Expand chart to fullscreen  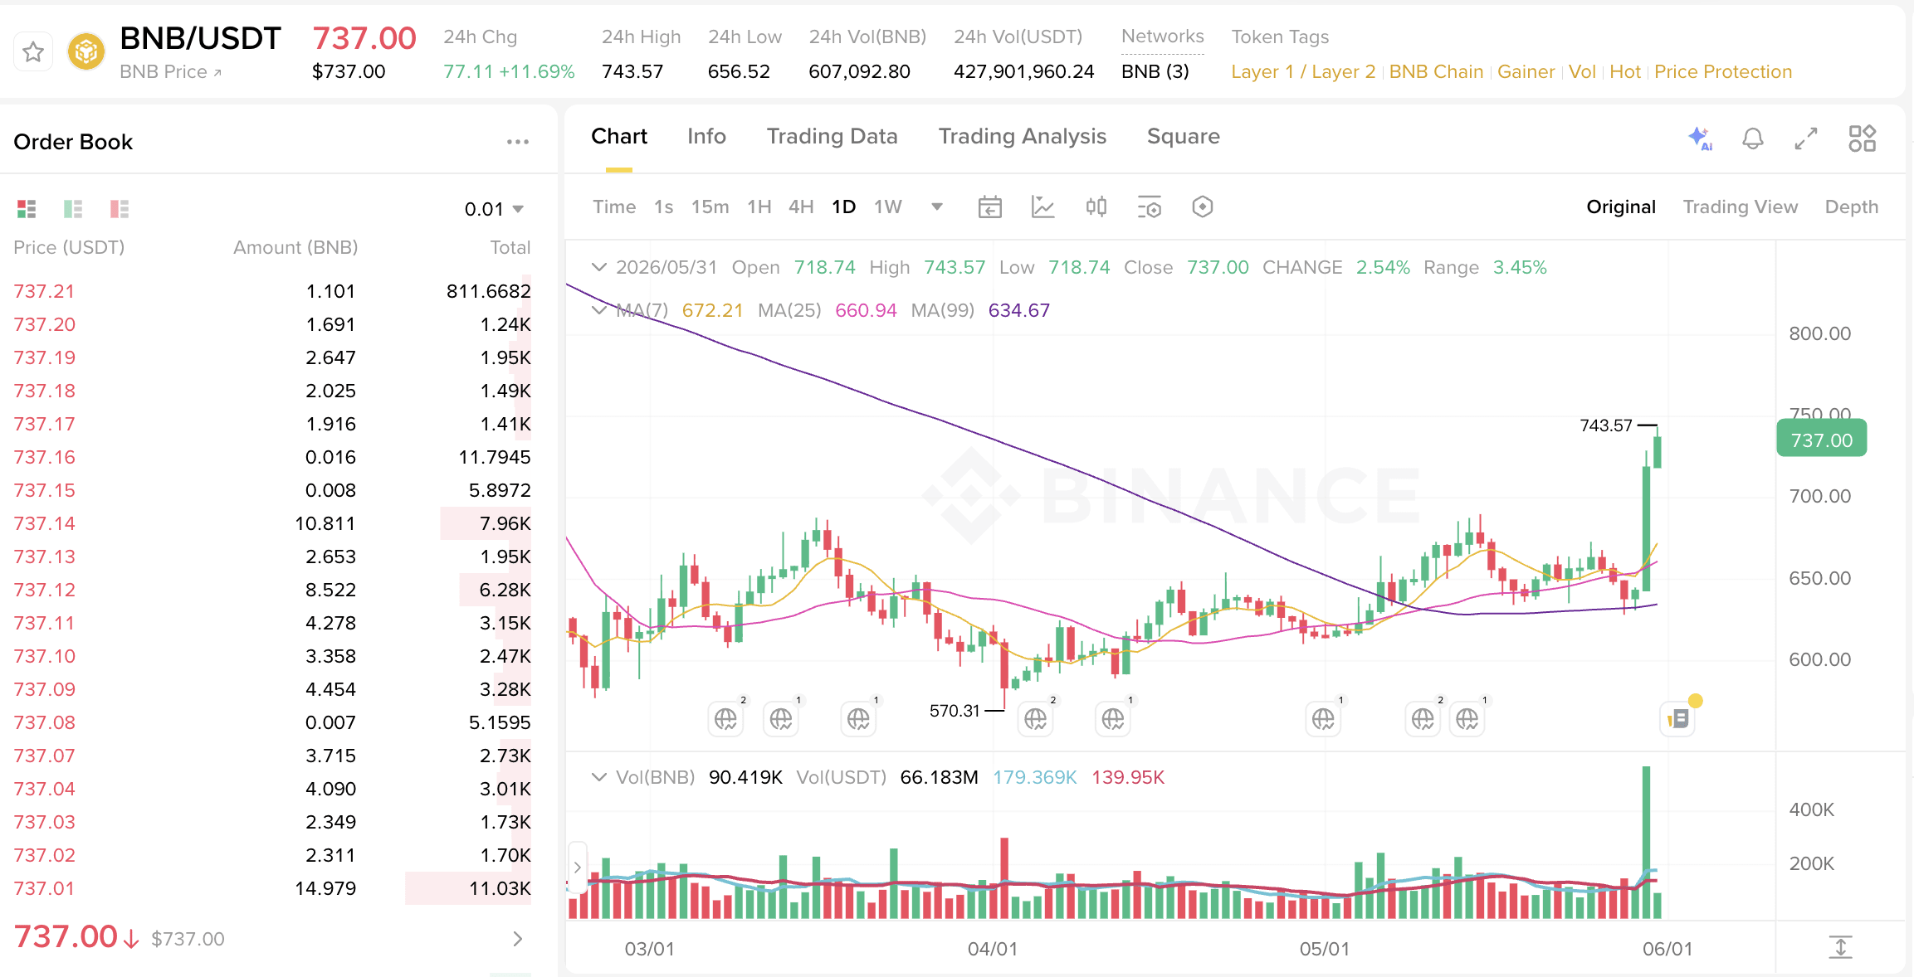point(1806,139)
